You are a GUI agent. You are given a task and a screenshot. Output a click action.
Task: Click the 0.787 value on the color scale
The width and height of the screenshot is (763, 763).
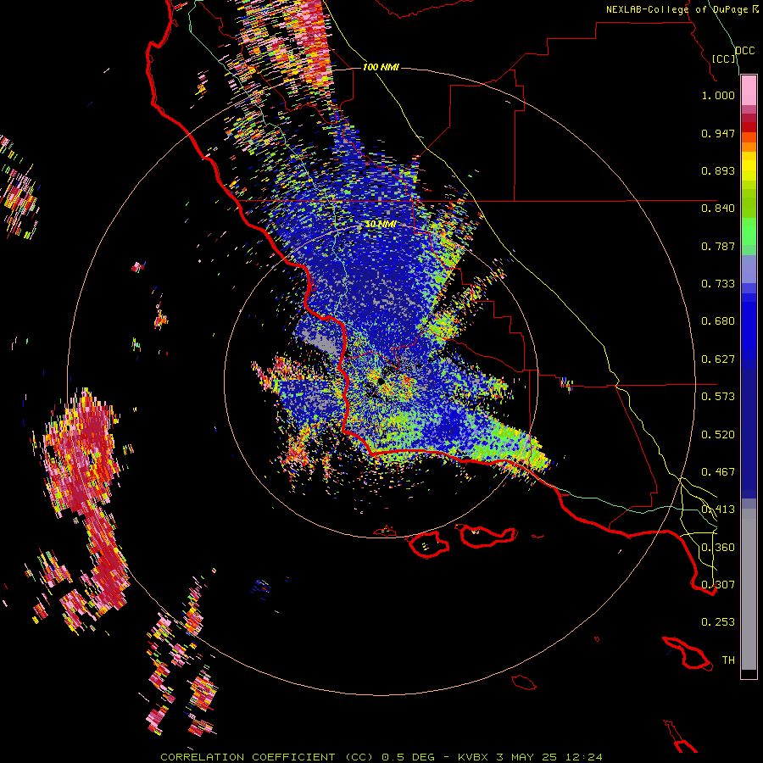click(718, 246)
